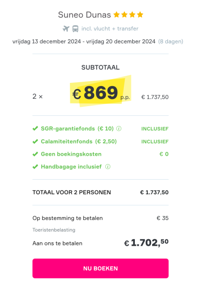The image size is (199, 283).
Task: Click the Suneo Dunas hotel title
Action: [84, 15]
